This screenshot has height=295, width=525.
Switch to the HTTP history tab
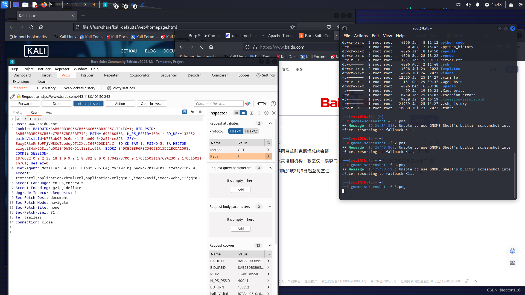coord(45,88)
